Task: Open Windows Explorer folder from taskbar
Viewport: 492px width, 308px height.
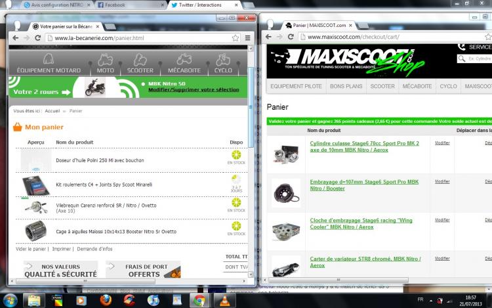Action: tap(34, 301)
